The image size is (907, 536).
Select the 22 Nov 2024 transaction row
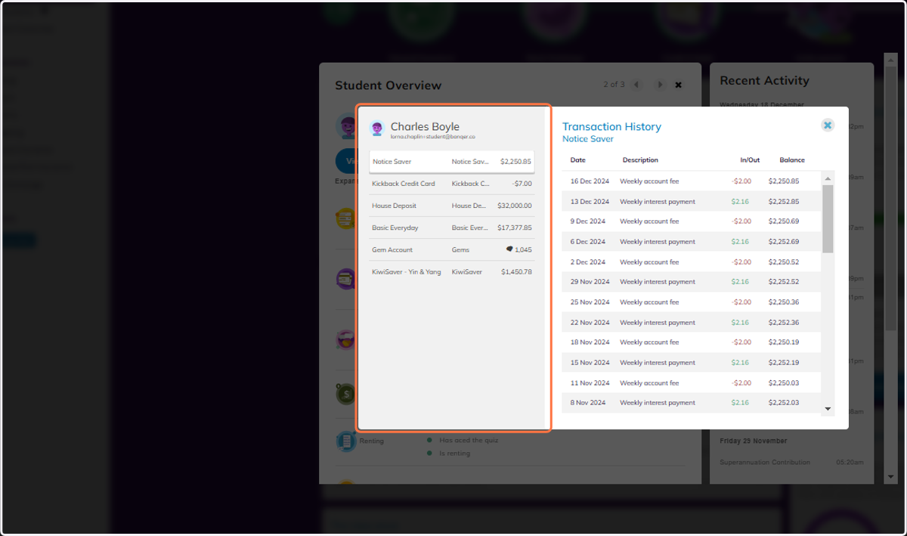(x=692, y=323)
